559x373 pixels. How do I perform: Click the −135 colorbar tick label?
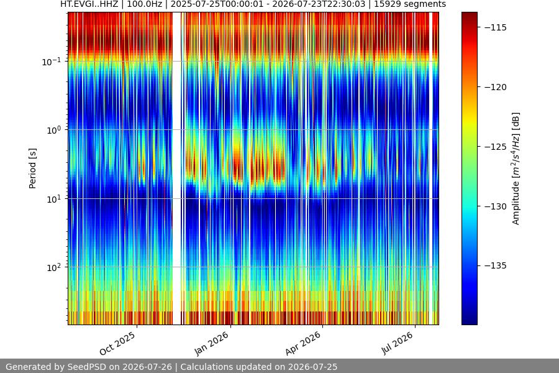tap(496, 265)
